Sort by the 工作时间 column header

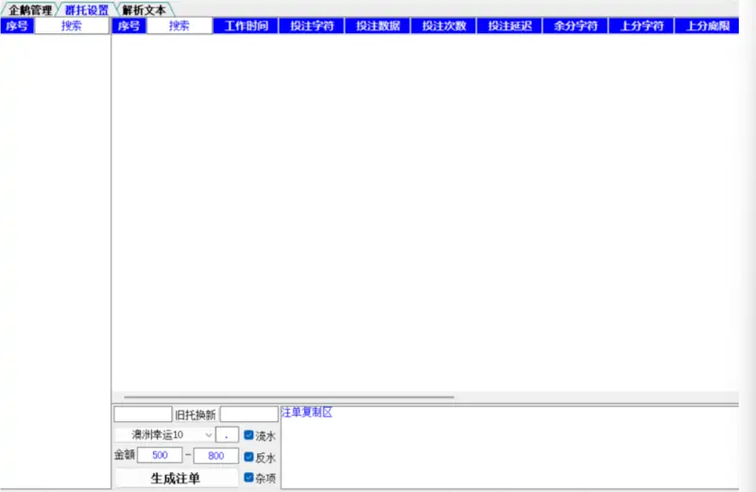click(246, 26)
